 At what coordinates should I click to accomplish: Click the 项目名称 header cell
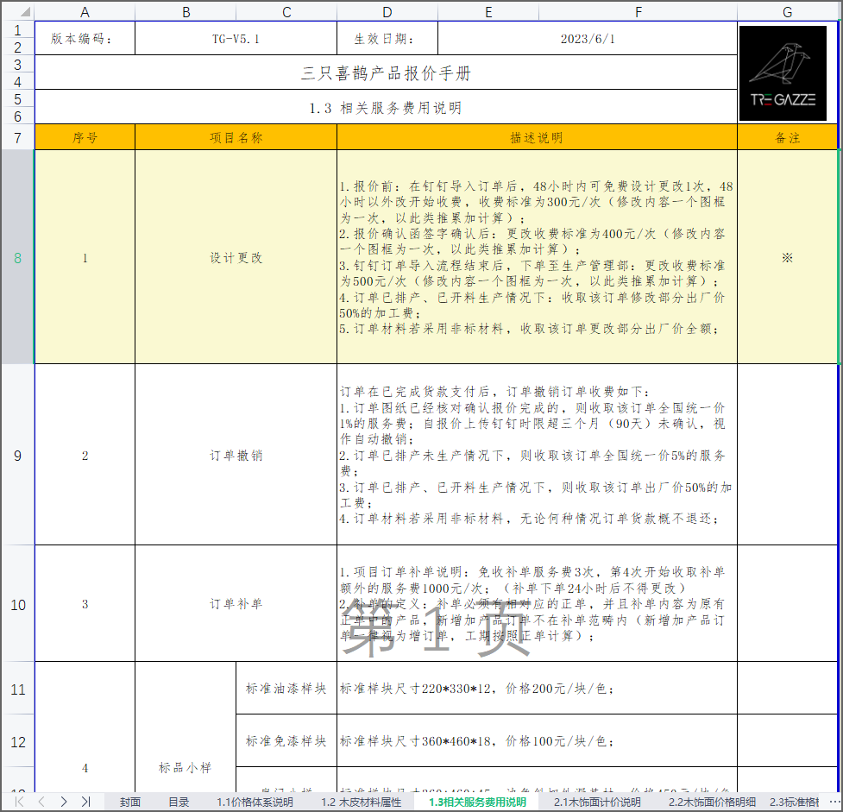pyautogui.click(x=236, y=137)
